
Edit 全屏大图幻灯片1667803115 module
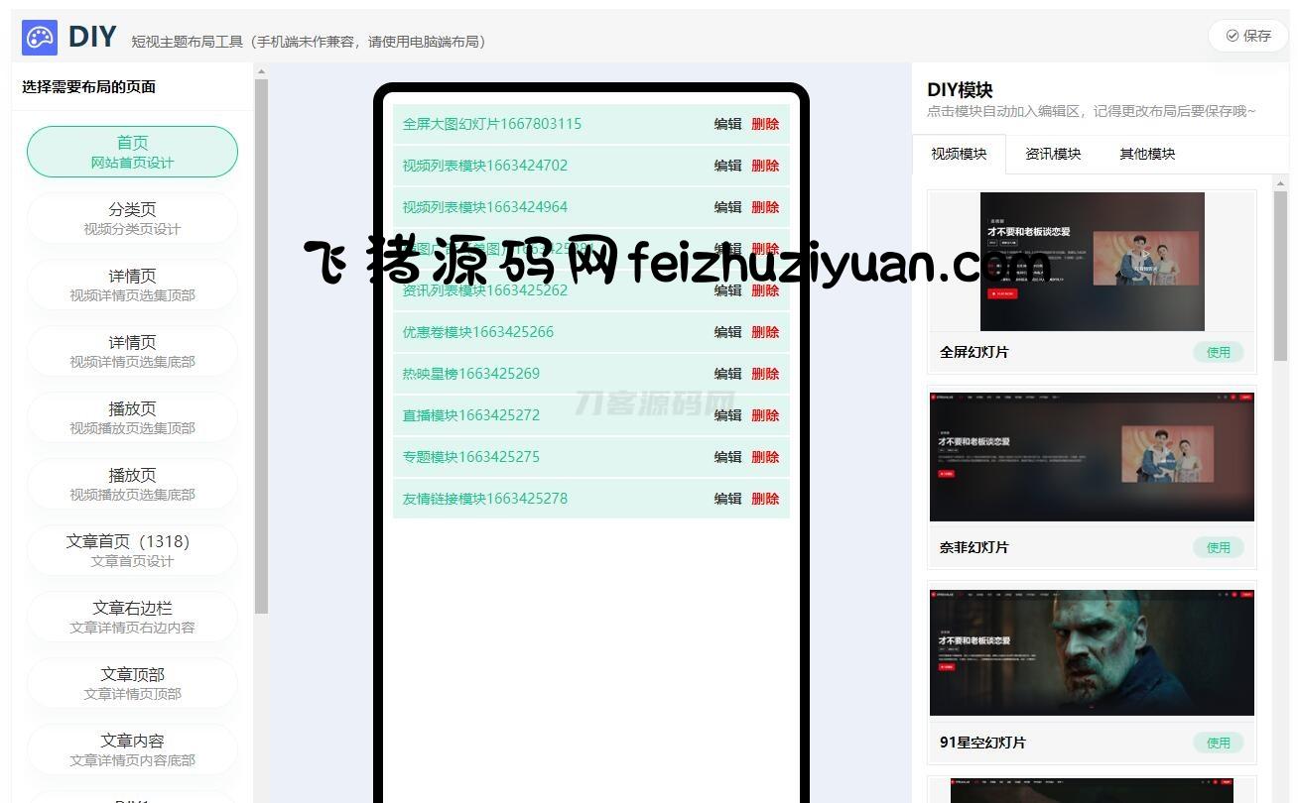click(727, 124)
